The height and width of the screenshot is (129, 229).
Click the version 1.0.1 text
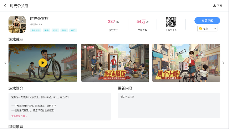click(x=37, y=25)
